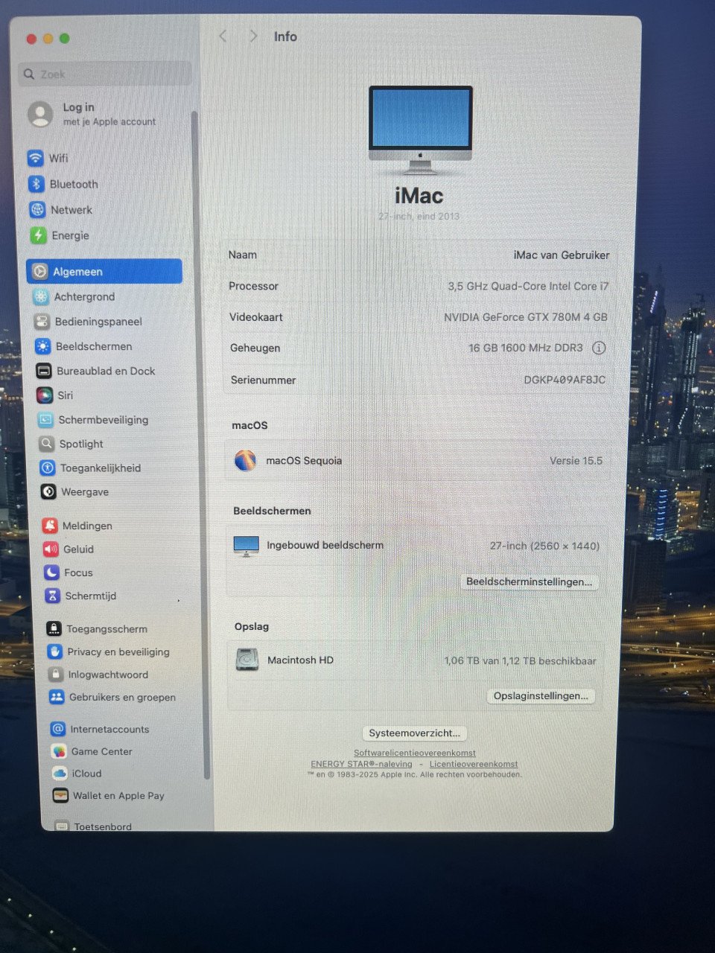Click the 1,06 TB van 1,12 TB beschikbaar text
The height and width of the screenshot is (953, 715).
520,660
